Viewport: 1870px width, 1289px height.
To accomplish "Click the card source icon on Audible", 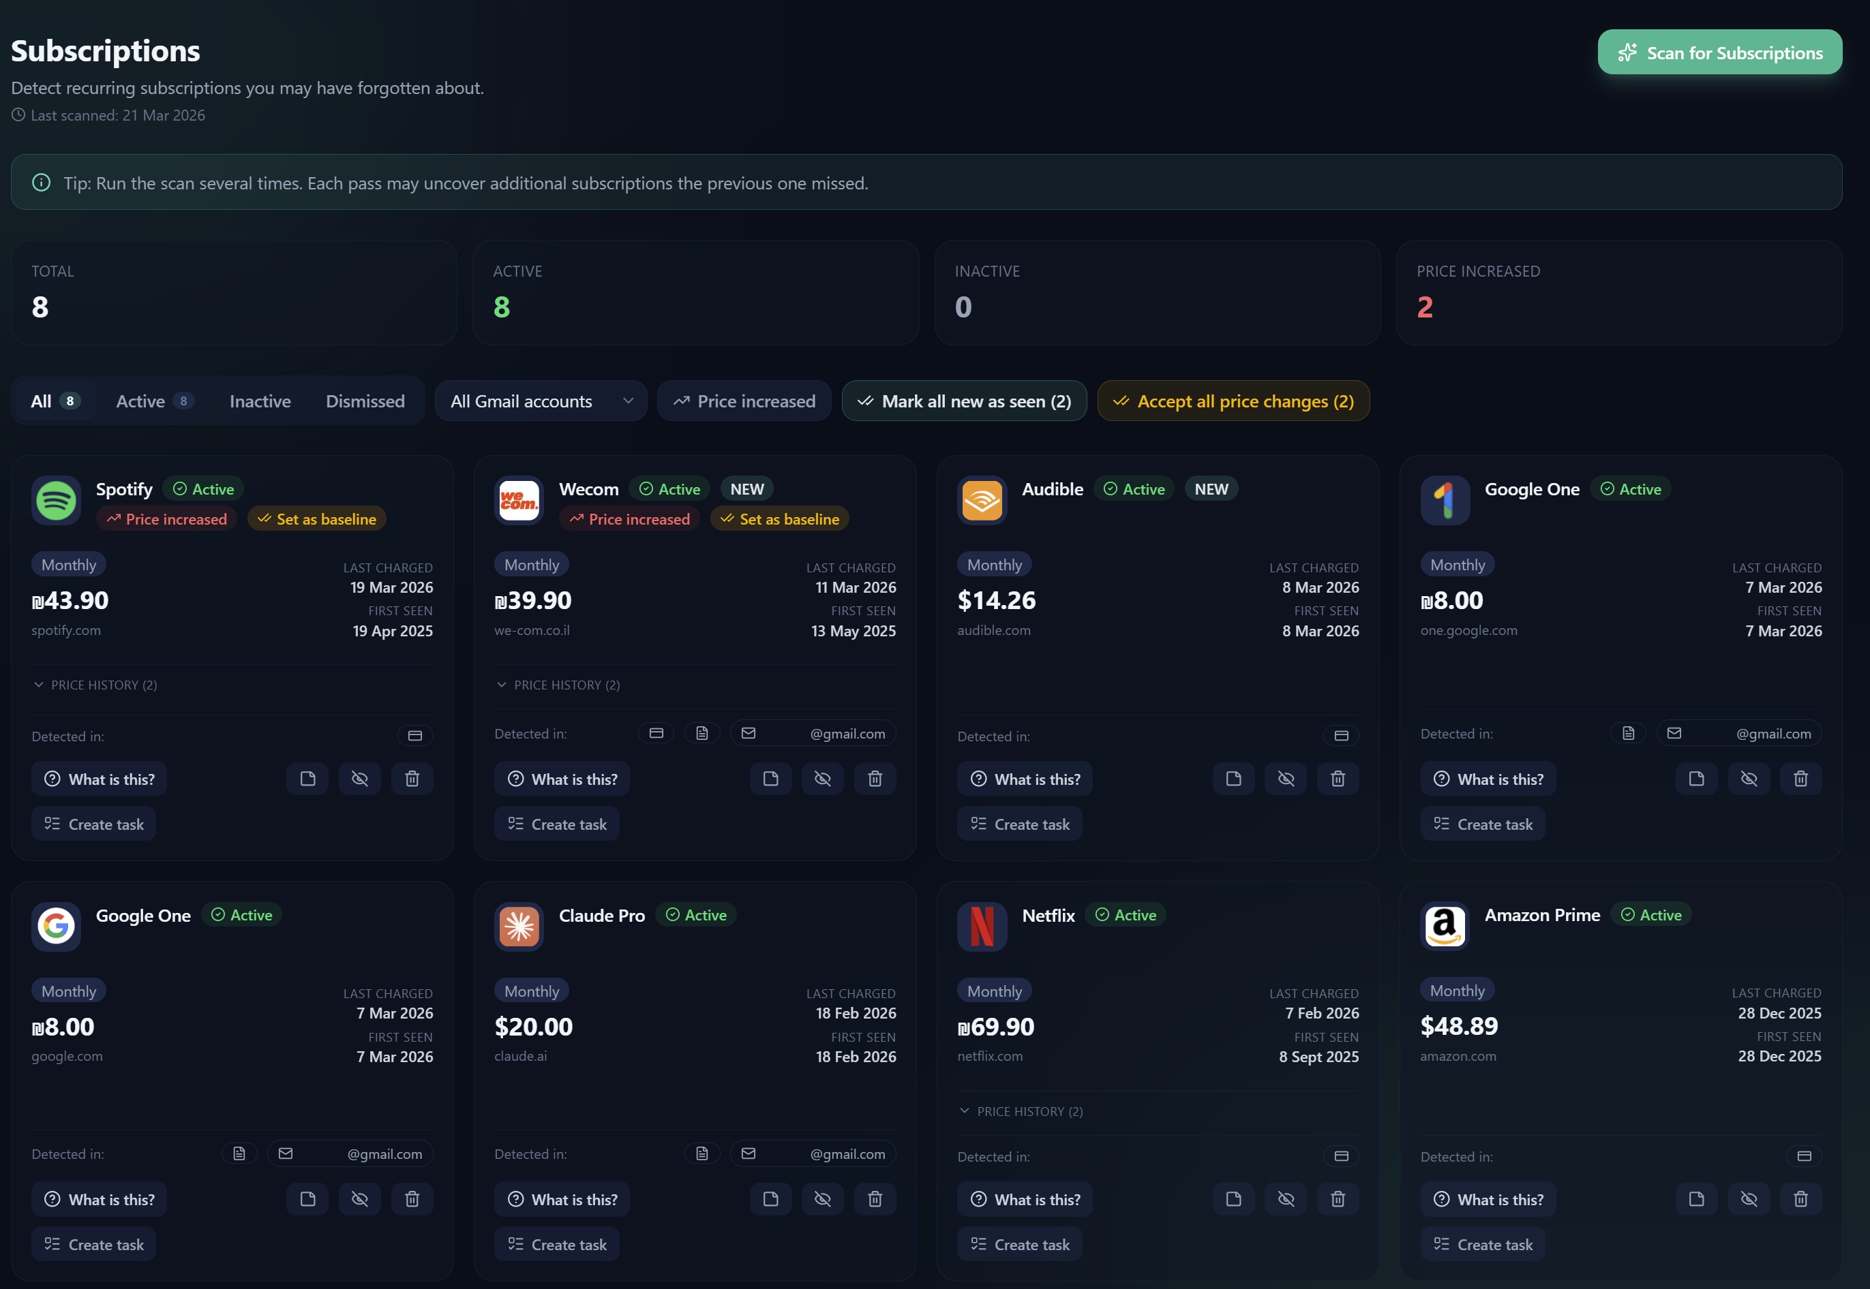I will pyautogui.click(x=1342, y=736).
